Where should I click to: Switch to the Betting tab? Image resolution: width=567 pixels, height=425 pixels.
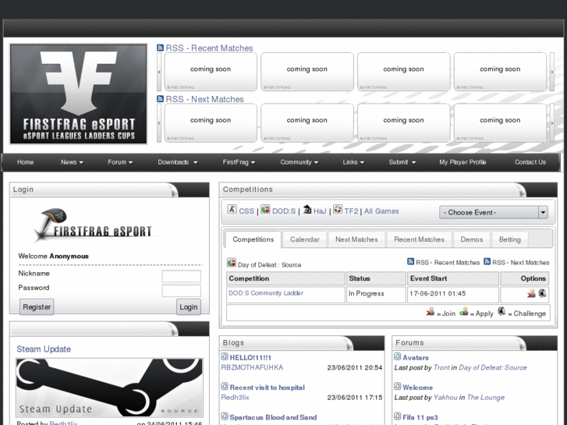click(x=510, y=239)
